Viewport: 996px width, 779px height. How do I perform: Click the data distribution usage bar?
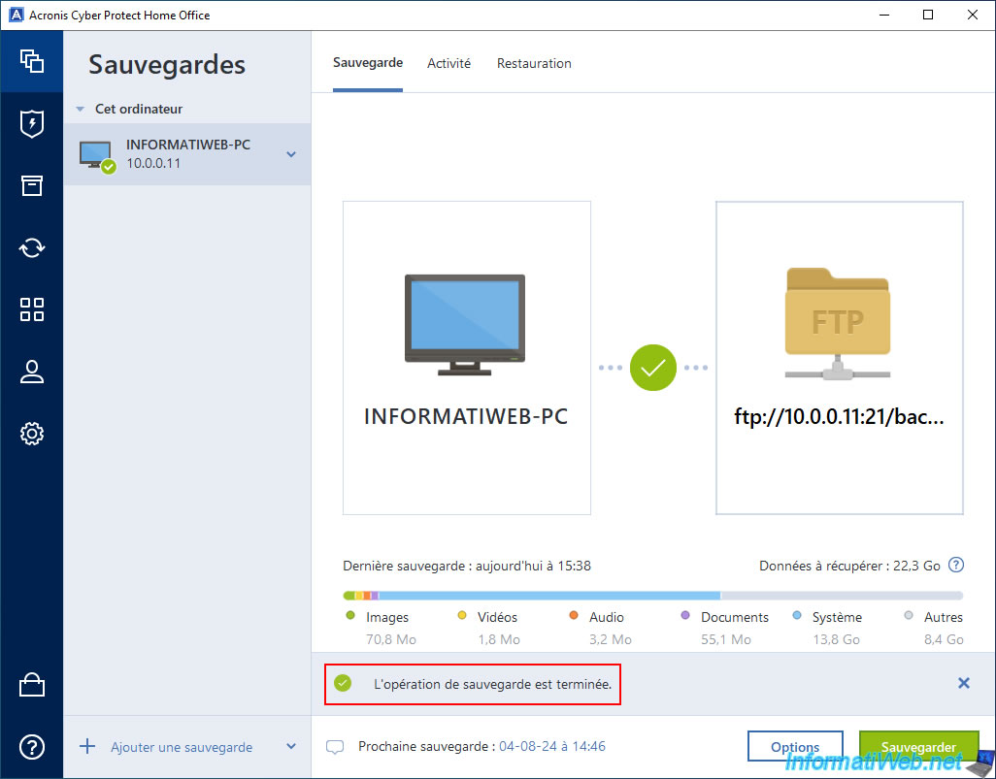click(653, 596)
